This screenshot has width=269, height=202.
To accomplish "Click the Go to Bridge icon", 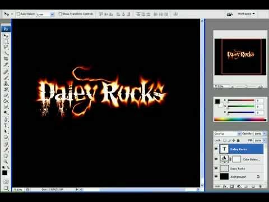I will [230, 14].
